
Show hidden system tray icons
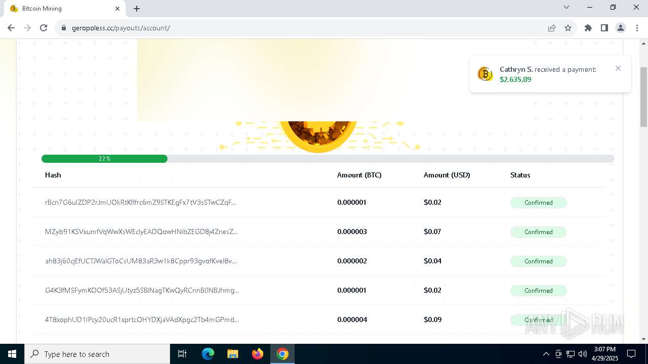pyautogui.click(x=546, y=354)
